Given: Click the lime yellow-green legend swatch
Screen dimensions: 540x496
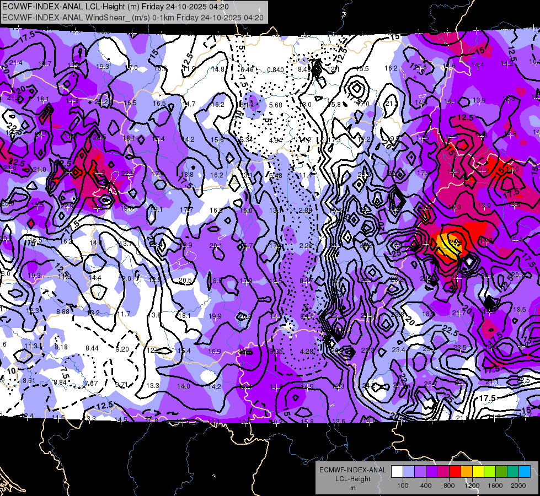Looking at the screenshot, I should pyautogui.click(x=490, y=472).
